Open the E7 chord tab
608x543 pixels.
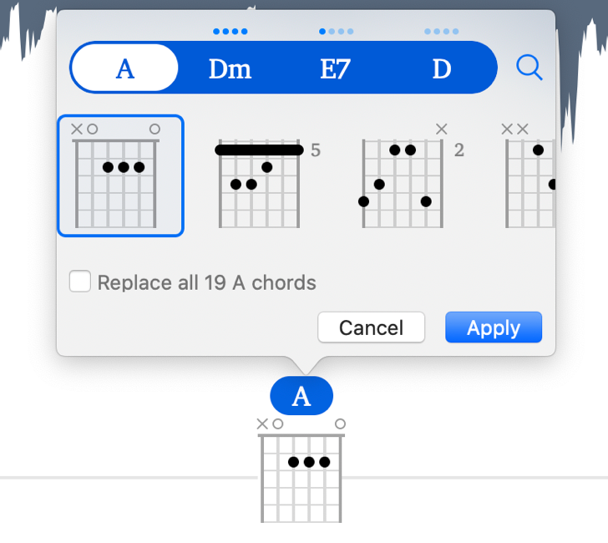(335, 69)
